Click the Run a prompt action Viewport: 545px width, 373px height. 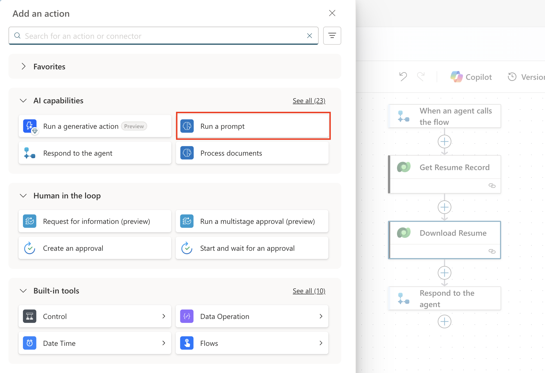253,126
